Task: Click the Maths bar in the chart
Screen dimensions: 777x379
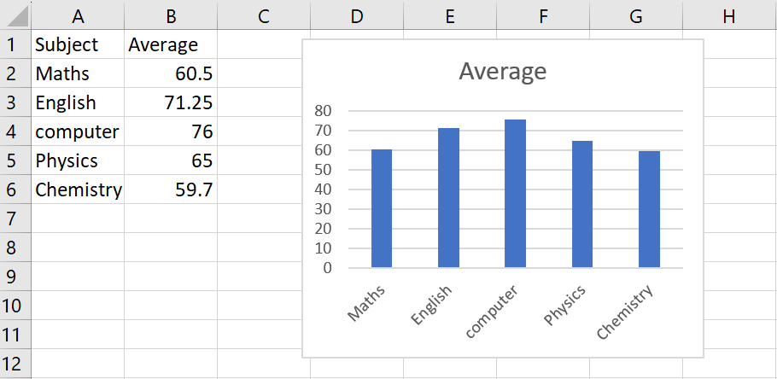Action: (382, 208)
